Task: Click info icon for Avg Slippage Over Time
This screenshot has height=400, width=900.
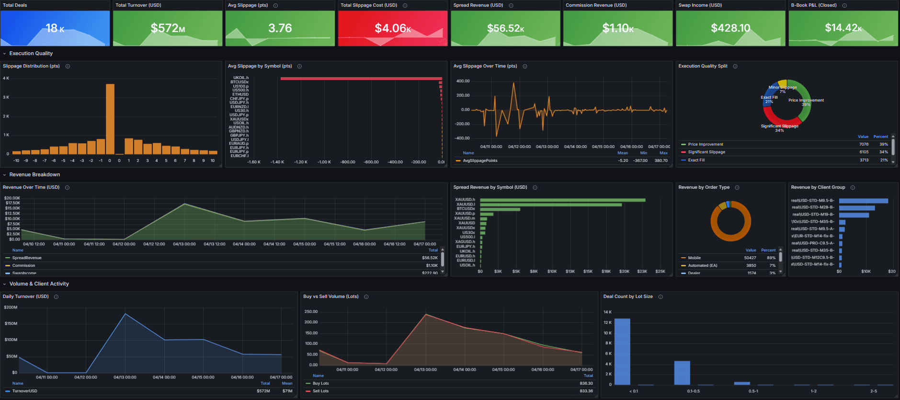Action: pyautogui.click(x=525, y=66)
